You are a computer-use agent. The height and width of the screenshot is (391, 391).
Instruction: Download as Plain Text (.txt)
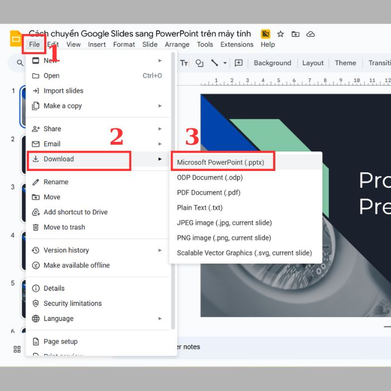246,208
